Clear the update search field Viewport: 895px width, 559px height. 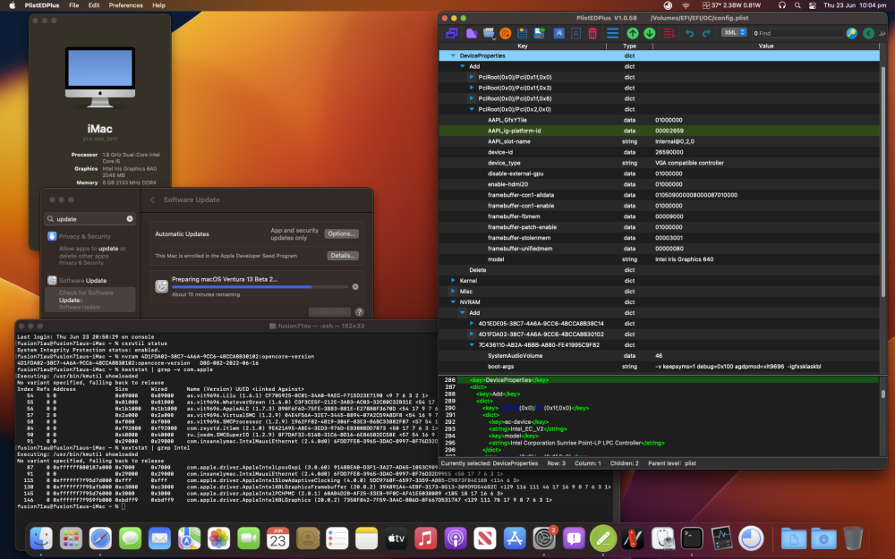pos(130,218)
